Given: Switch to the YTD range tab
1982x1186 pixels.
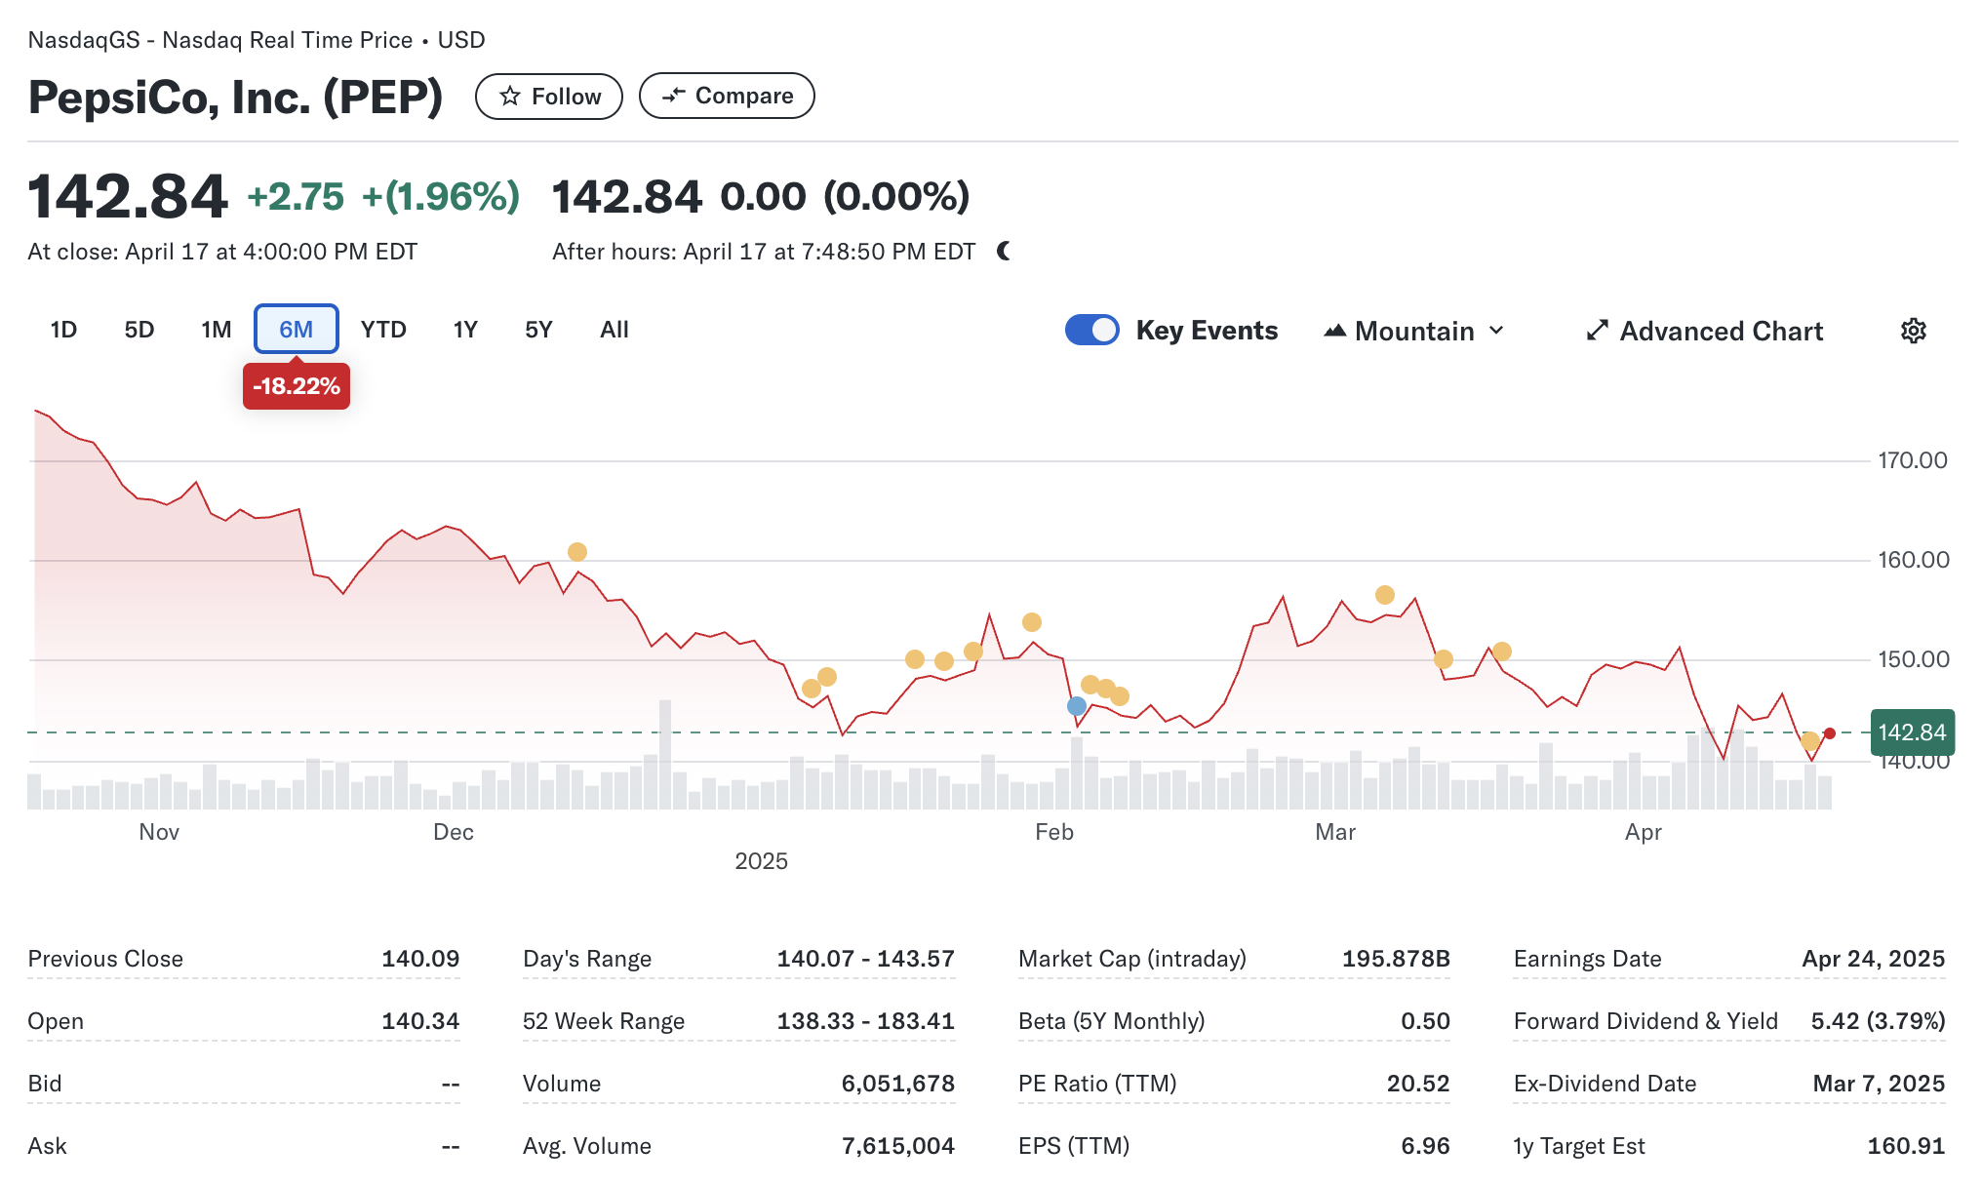Looking at the screenshot, I should tap(383, 330).
